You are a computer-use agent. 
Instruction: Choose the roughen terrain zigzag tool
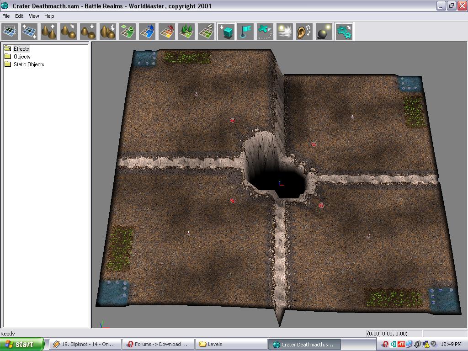[108, 32]
